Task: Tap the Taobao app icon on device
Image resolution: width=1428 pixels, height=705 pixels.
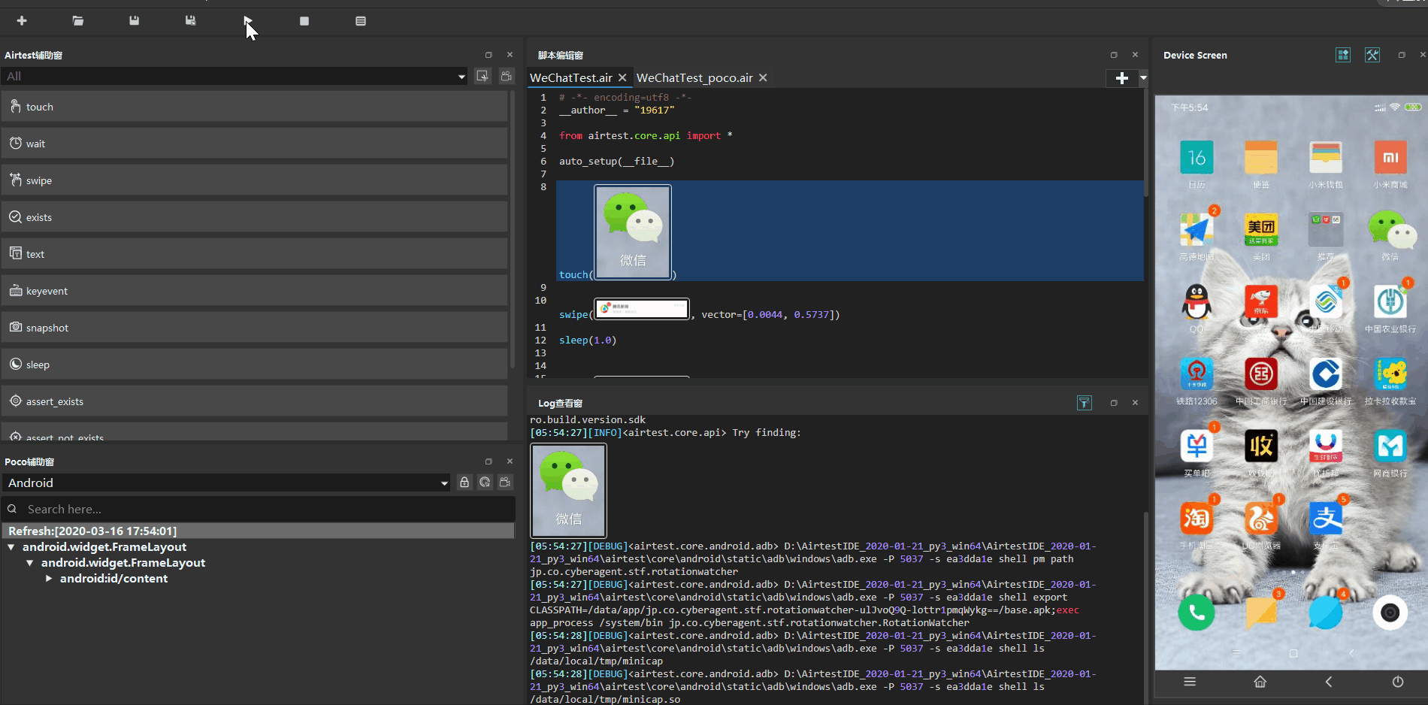Action: click(1197, 518)
